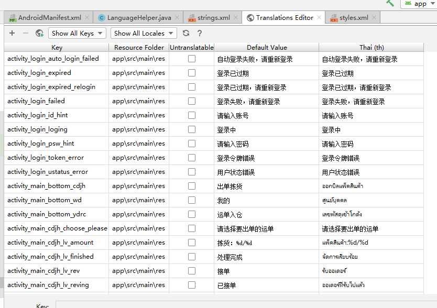Image resolution: width=437 pixels, height=308 pixels.
Task: Click the Key column header
Action: [57, 47]
